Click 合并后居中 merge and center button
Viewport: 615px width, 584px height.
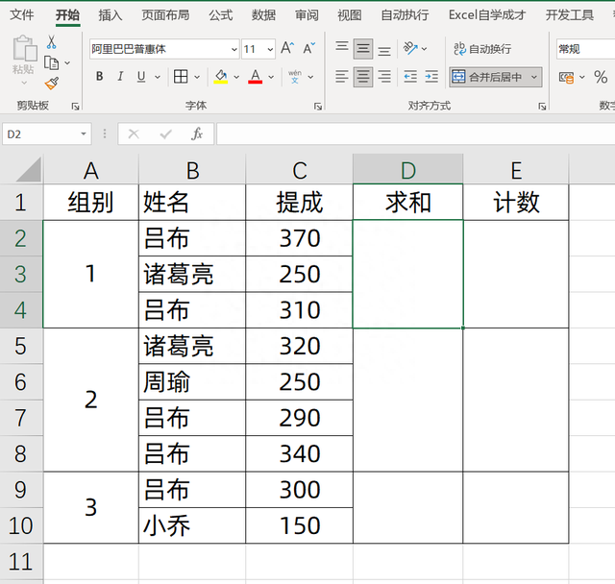coord(488,77)
